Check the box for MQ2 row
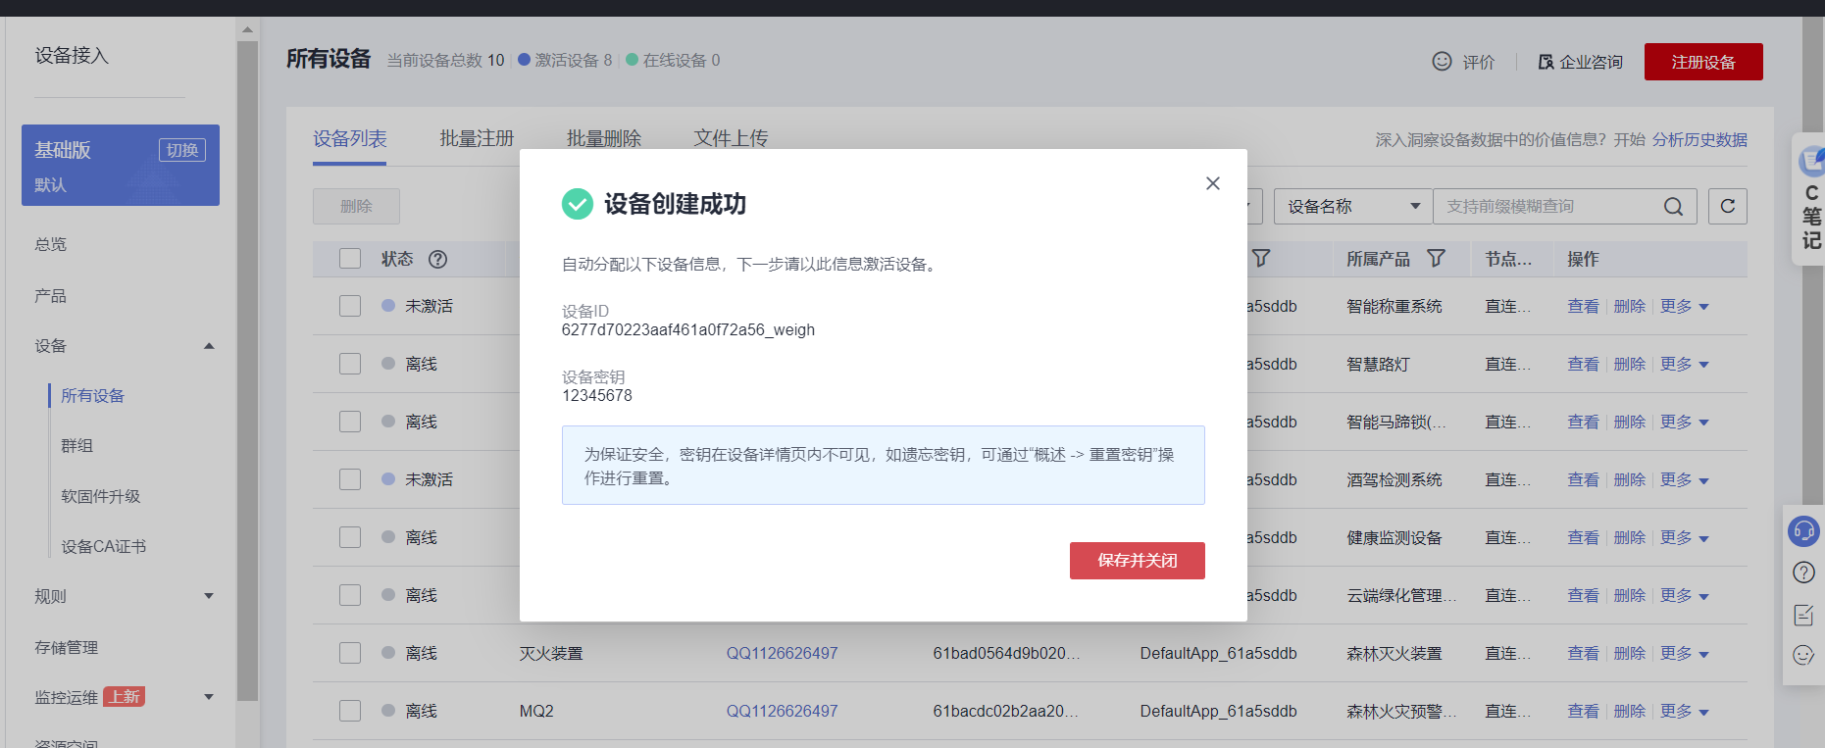The width and height of the screenshot is (1825, 748). point(350,711)
